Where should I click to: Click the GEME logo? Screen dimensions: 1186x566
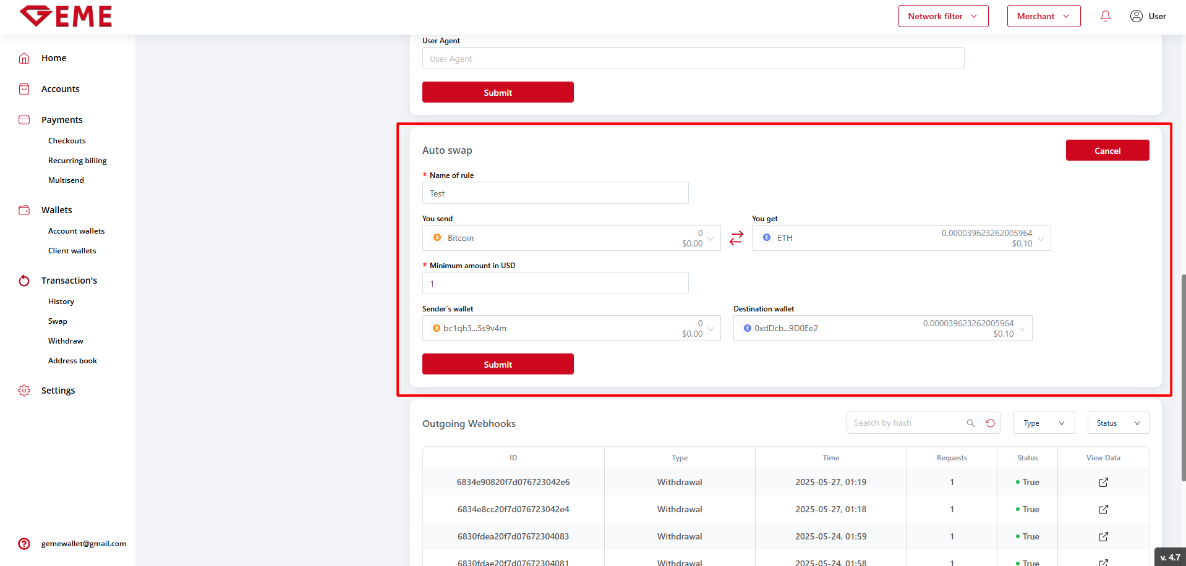tap(66, 16)
